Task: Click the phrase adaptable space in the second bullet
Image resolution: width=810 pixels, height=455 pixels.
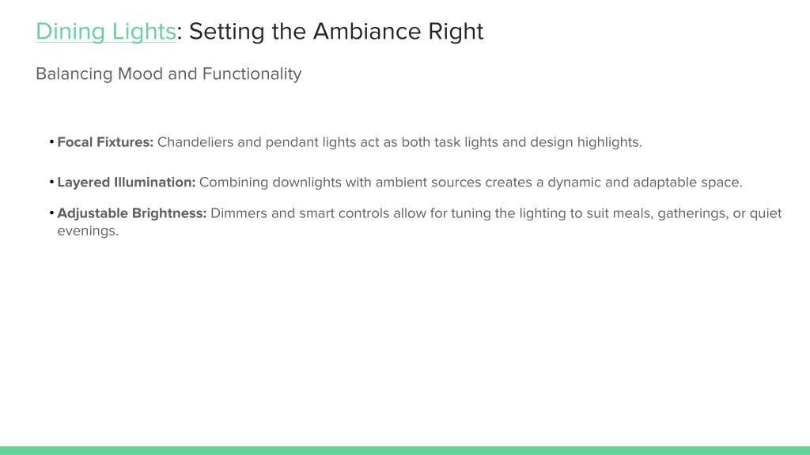Action: (x=687, y=182)
